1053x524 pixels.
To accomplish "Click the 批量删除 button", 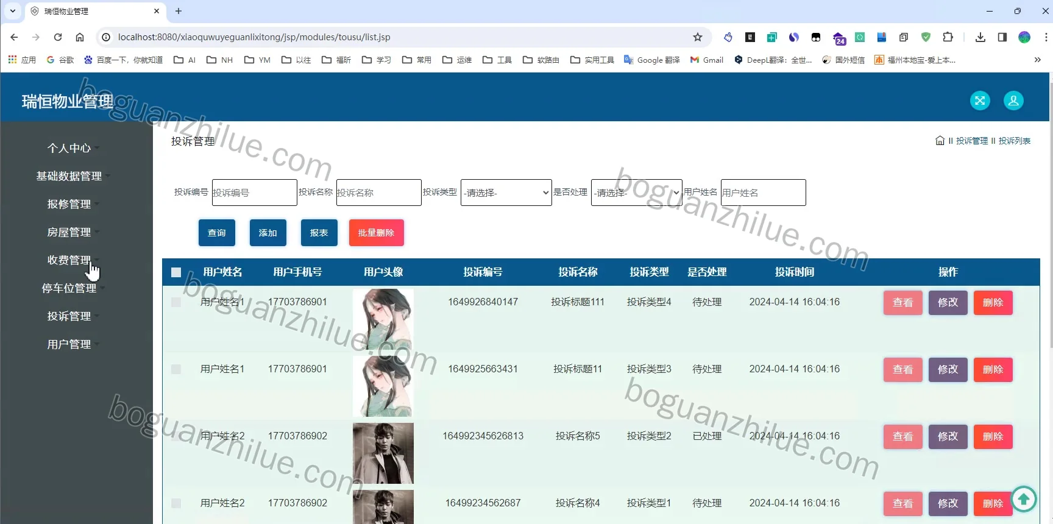I will point(377,233).
